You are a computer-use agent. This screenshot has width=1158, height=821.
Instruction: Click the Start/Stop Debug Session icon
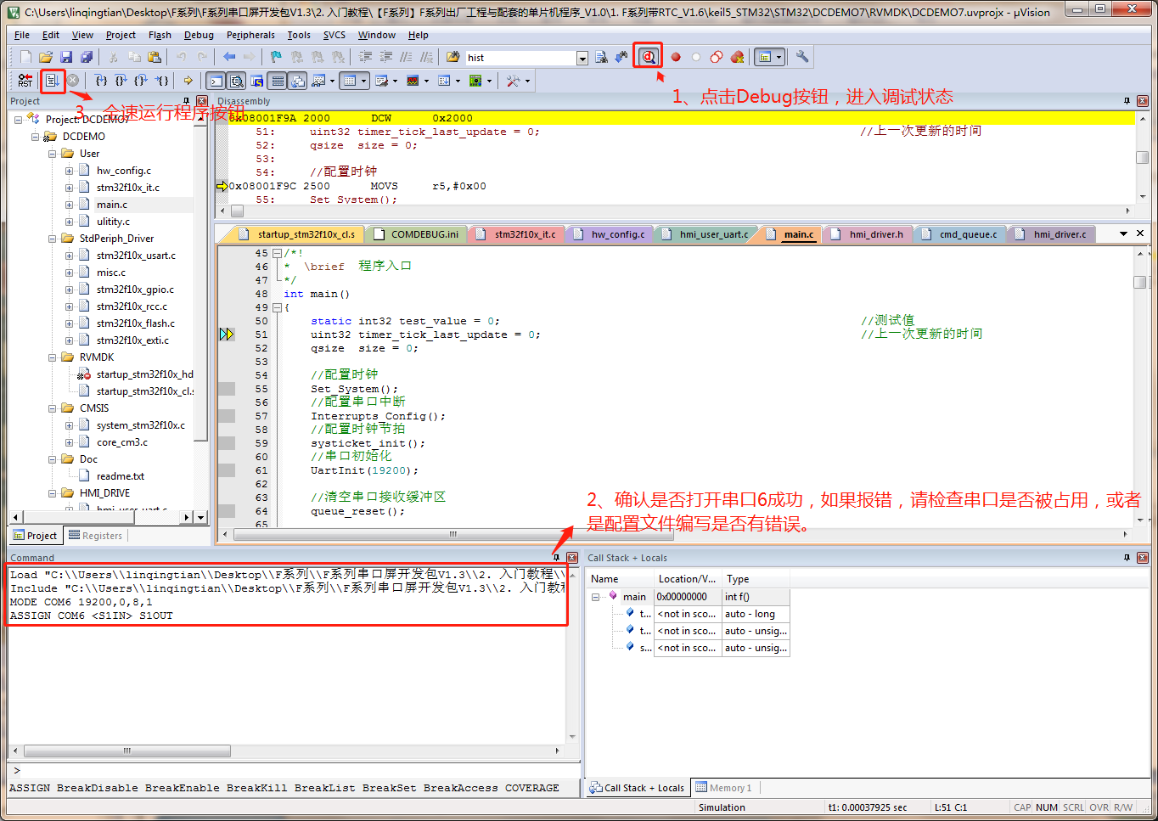click(649, 57)
